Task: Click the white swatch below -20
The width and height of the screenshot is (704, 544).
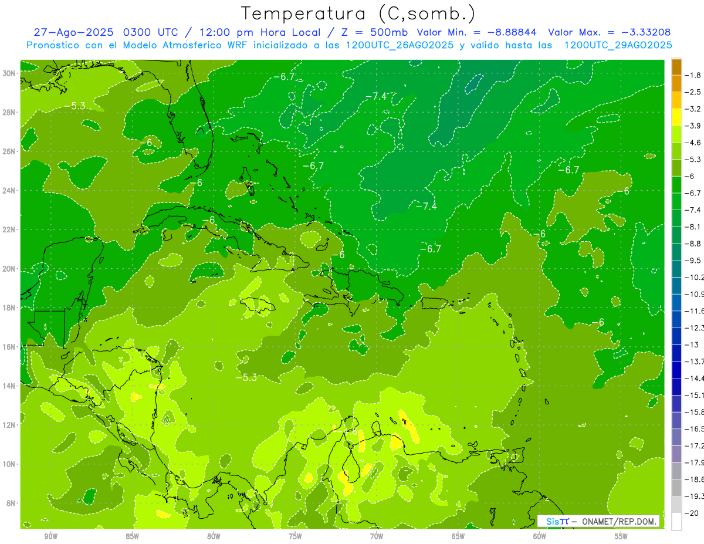Action: 676,521
